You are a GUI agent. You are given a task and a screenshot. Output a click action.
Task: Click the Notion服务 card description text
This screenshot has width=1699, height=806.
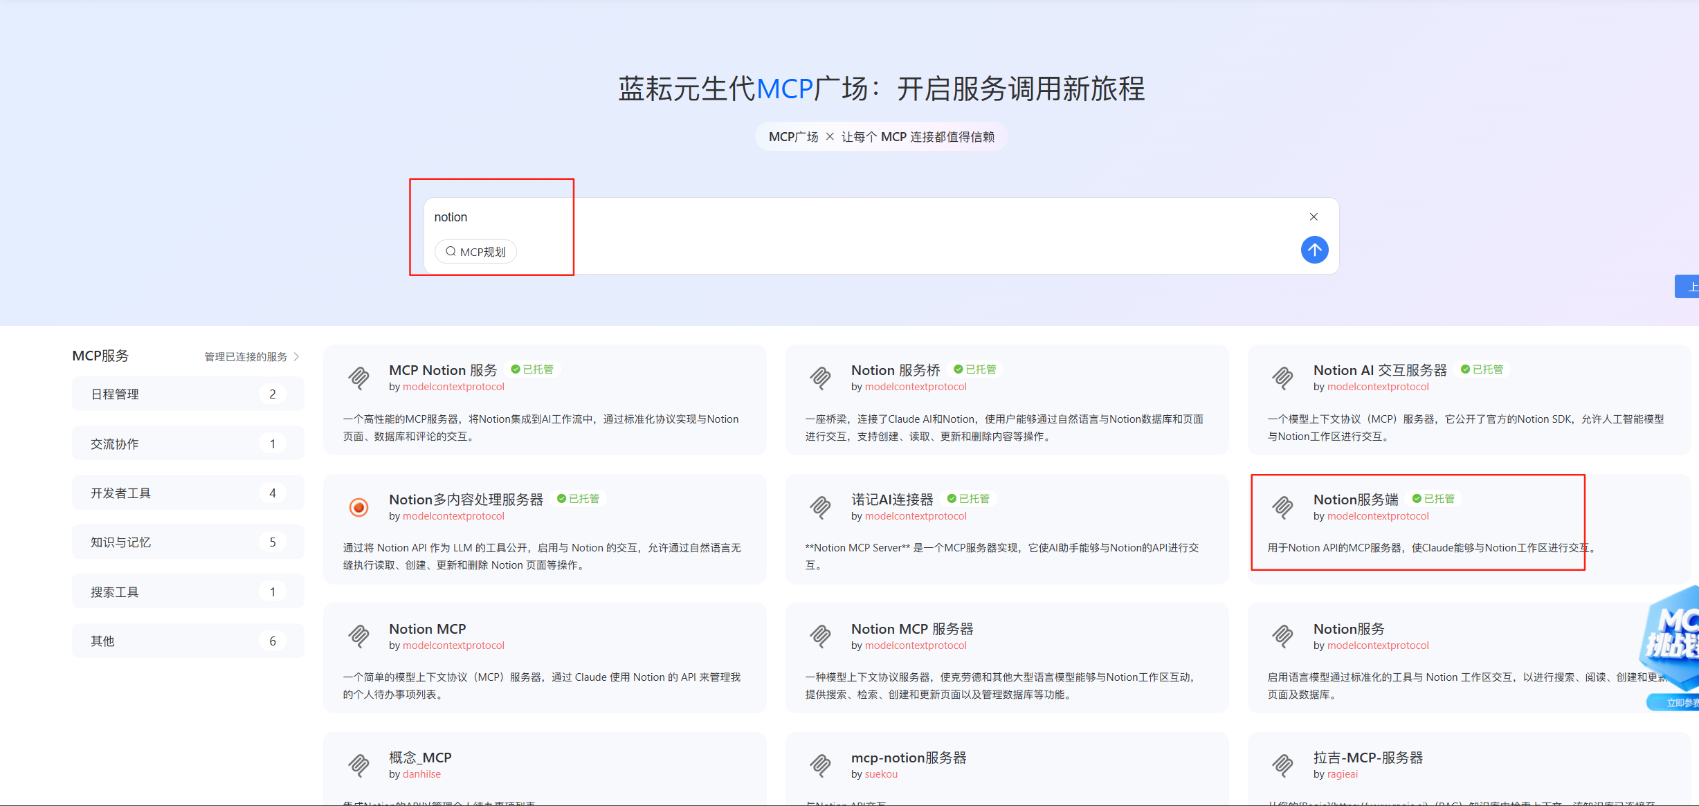[x=1466, y=686]
